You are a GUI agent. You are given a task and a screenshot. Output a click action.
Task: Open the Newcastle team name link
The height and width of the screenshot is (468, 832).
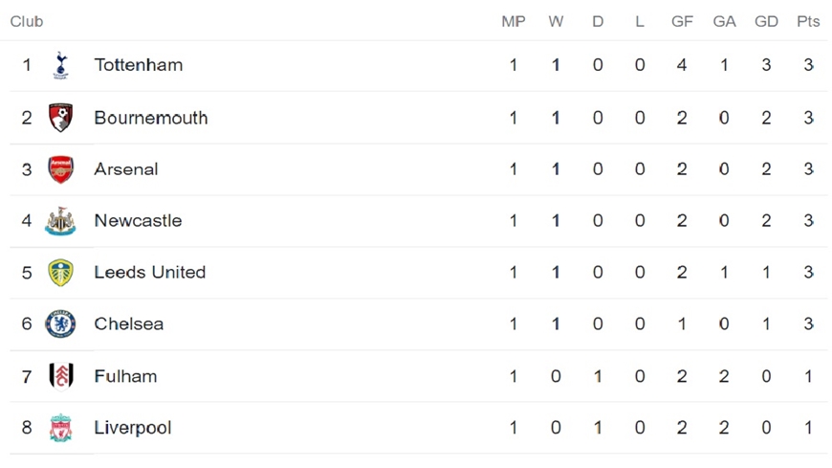click(138, 220)
